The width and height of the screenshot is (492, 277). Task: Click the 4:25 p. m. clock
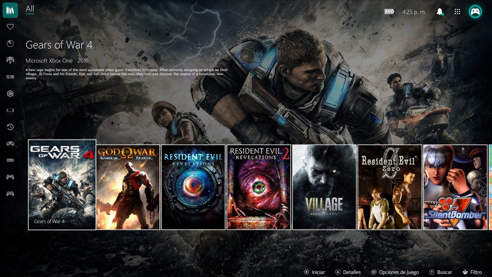click(414, 12)
